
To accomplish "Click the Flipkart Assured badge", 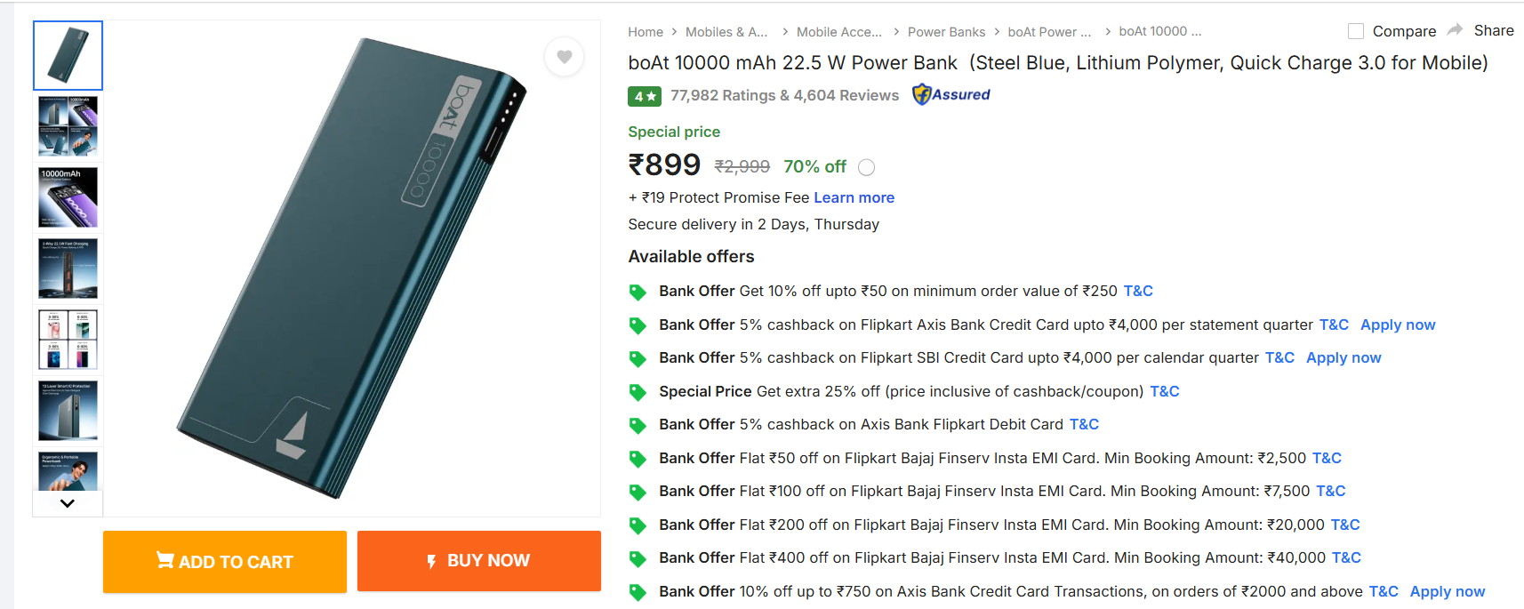I will 951,94.
